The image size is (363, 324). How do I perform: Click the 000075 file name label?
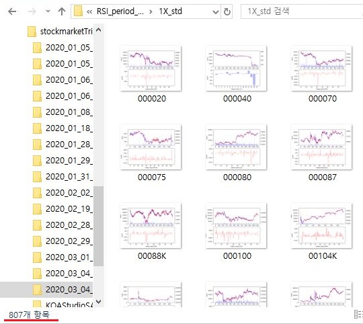click(x=152, y=177)
